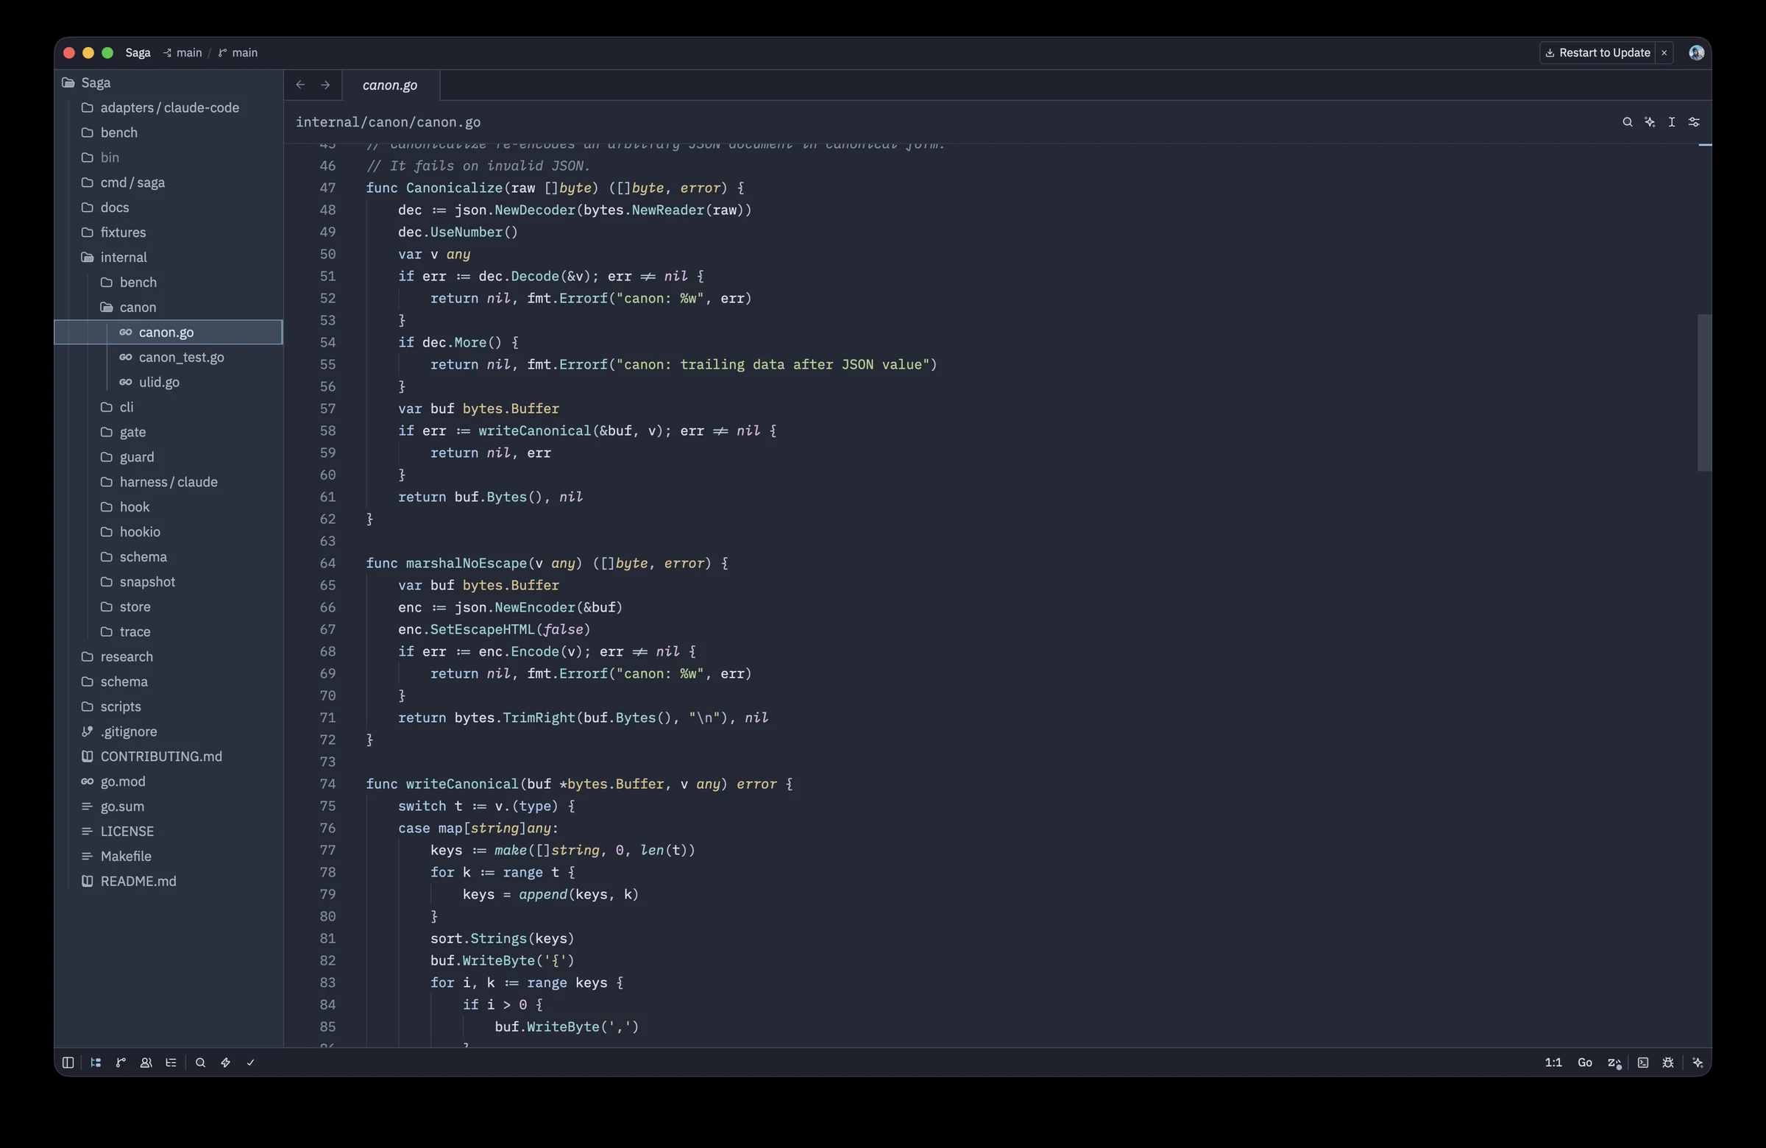Click the internal/canon/canon.go breadcrumb path
Screen dimensions: 1766x1148
(388, 121)
